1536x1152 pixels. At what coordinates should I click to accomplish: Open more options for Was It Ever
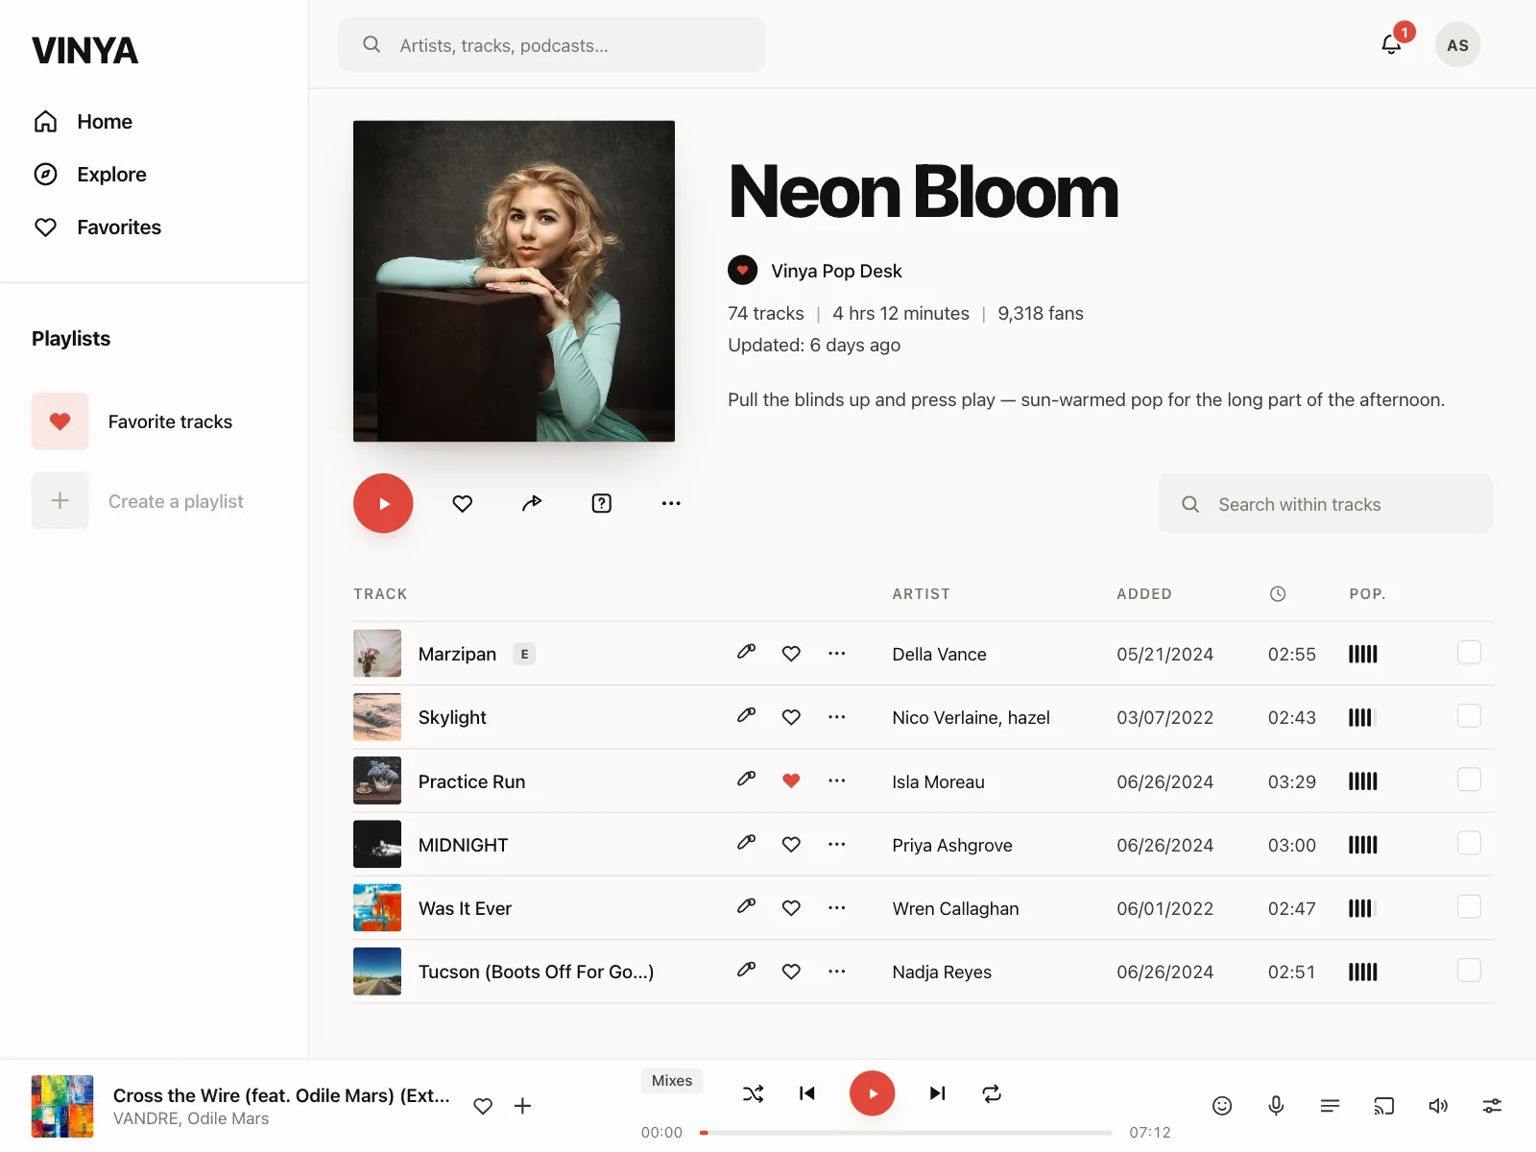point(837,907)
